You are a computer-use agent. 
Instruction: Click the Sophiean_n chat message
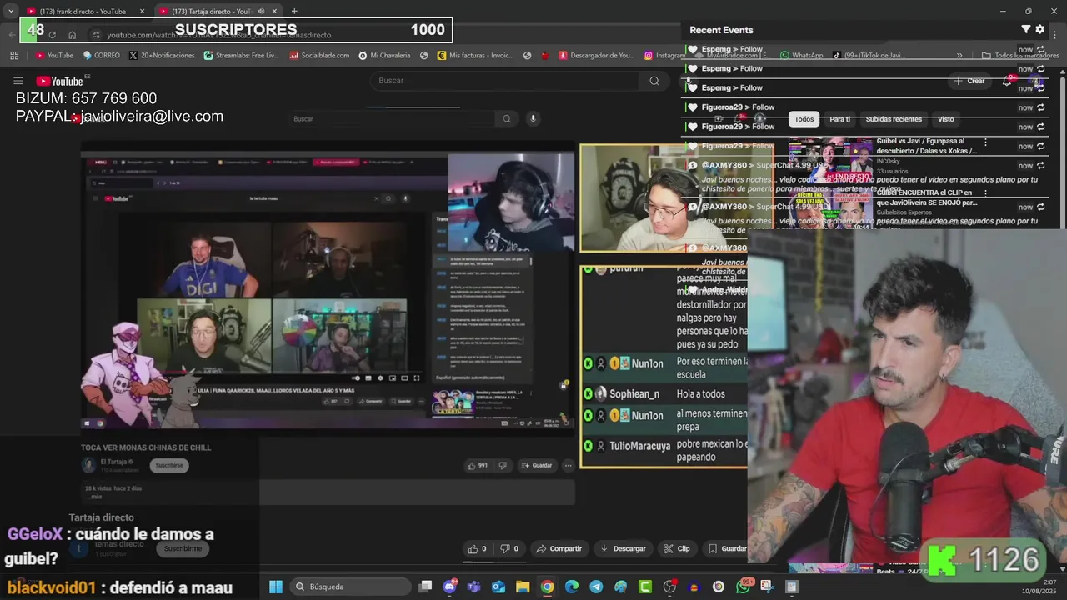point(664,393)
